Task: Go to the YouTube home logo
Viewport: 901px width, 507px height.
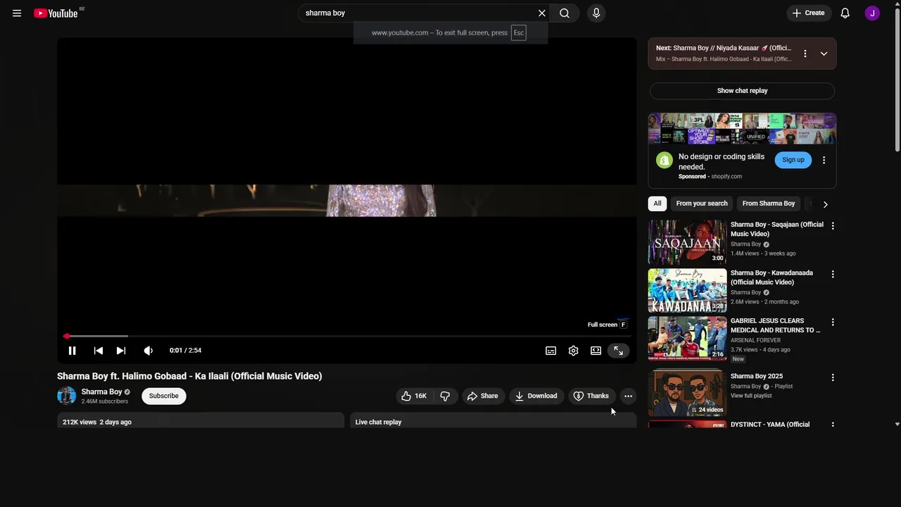Action: pyautogui.click(x=56, y=13)
